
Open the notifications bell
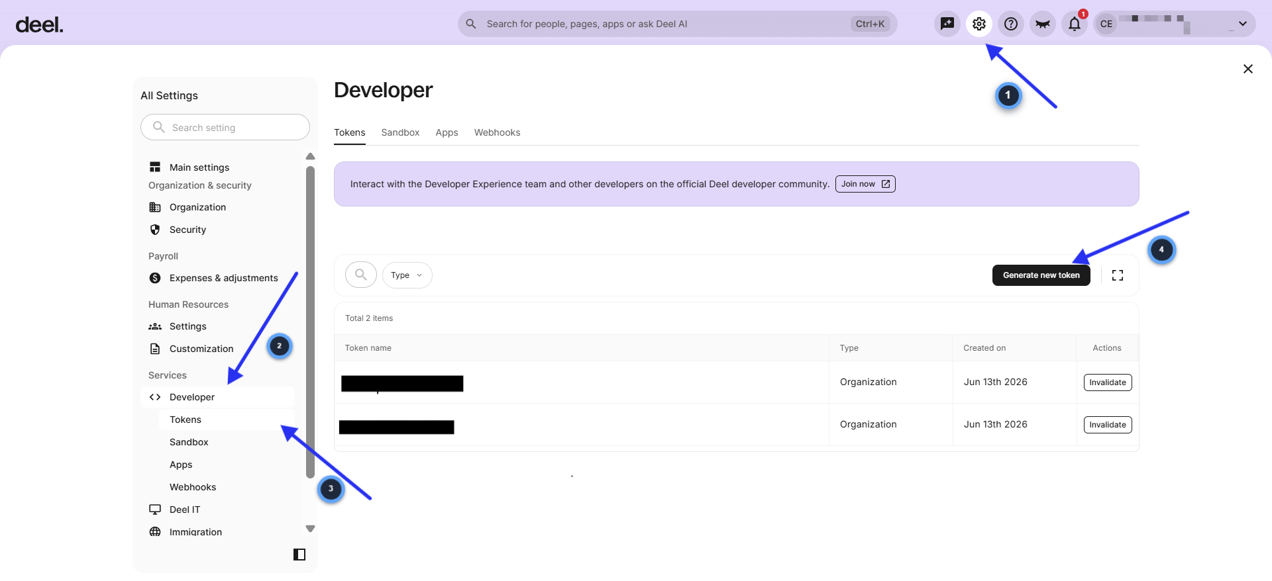click(1074, 24)
